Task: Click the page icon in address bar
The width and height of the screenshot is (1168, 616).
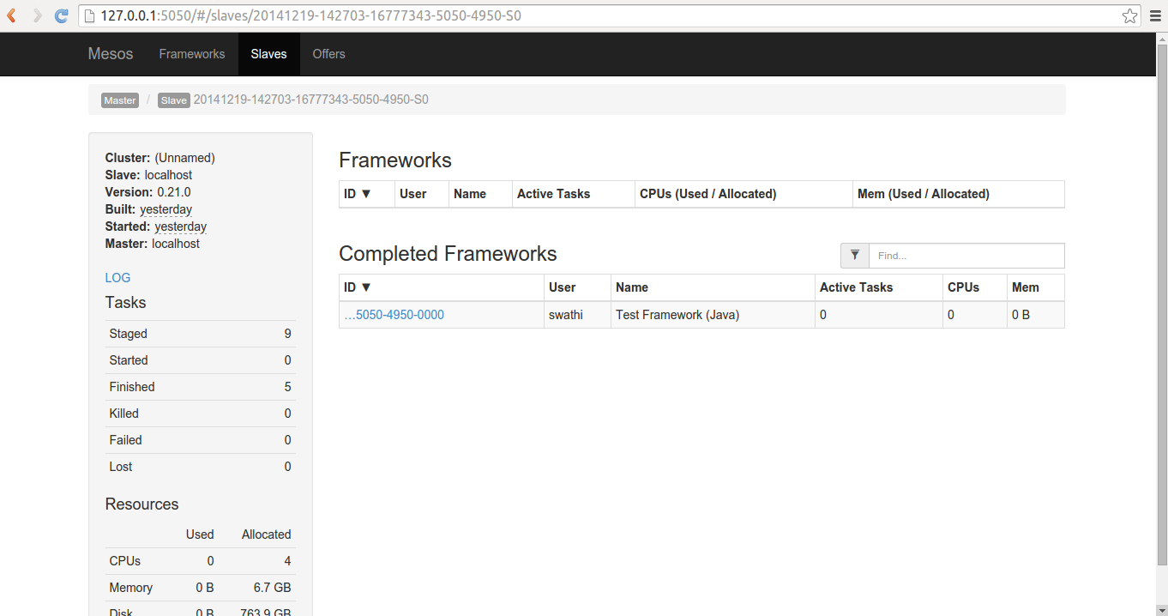Action: coord(88,15)
